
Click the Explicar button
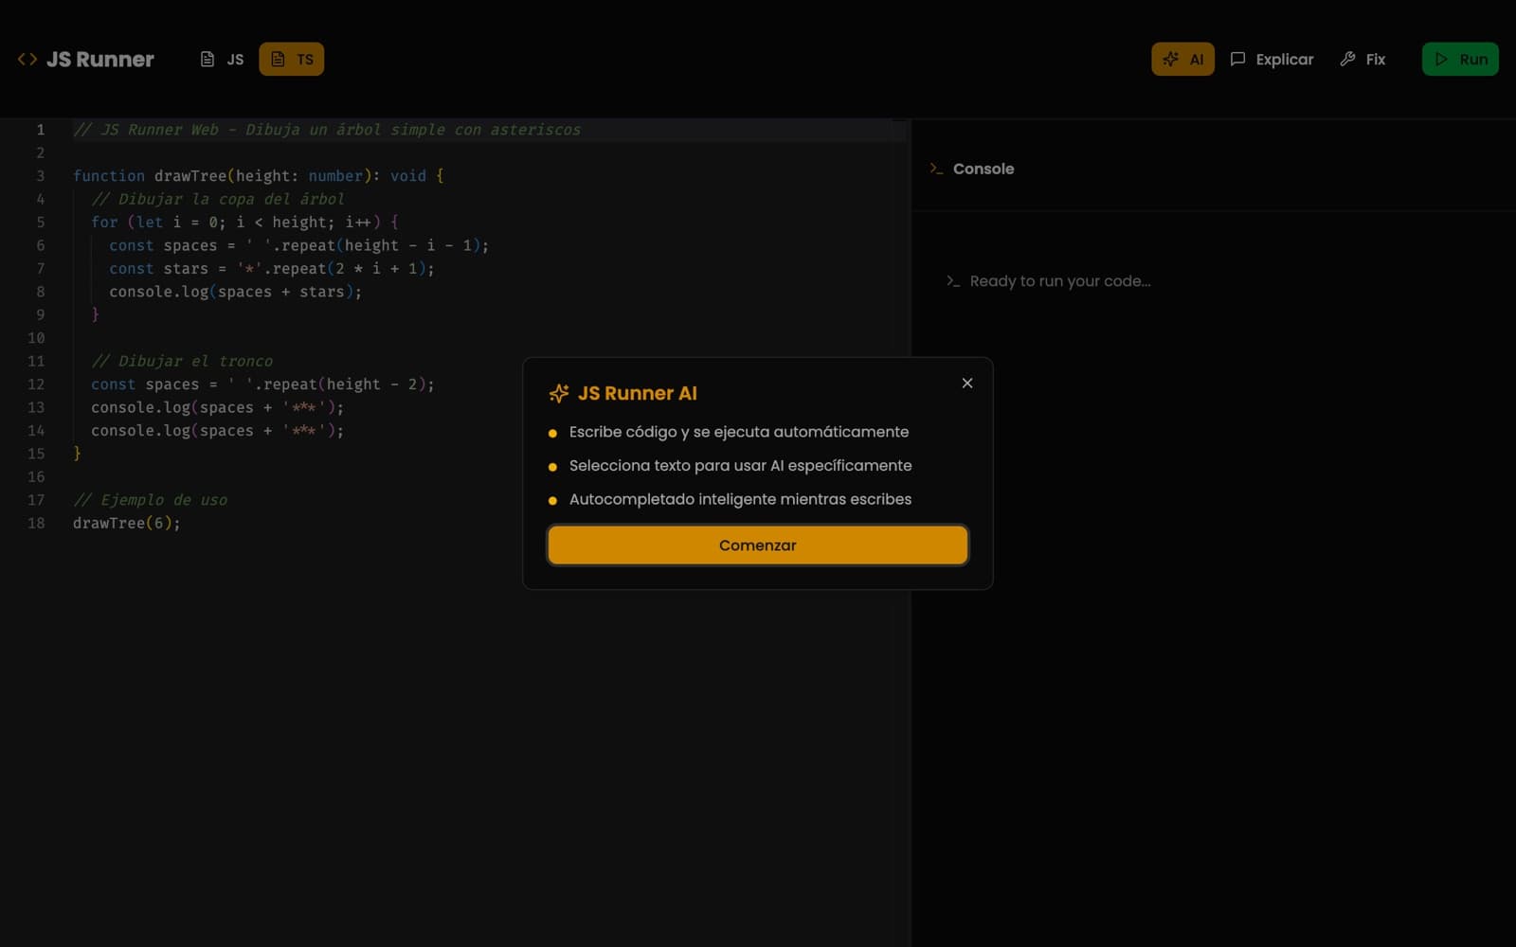[1272, 59]
